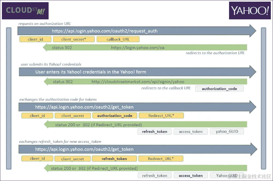This screenshot has width=273, height=181.
Task: Select the client_secret* parameter box
Action: click(x=74, y=39)
